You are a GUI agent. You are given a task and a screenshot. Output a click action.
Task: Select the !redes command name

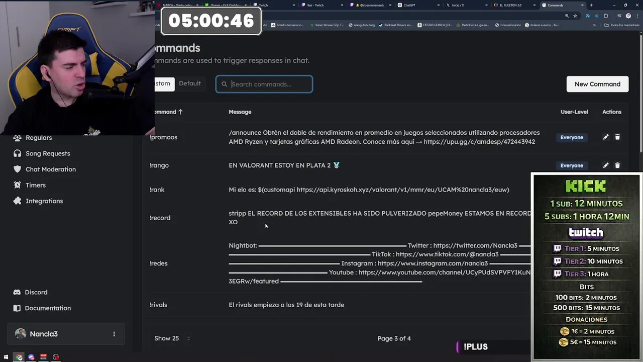[x=159, y=263]
